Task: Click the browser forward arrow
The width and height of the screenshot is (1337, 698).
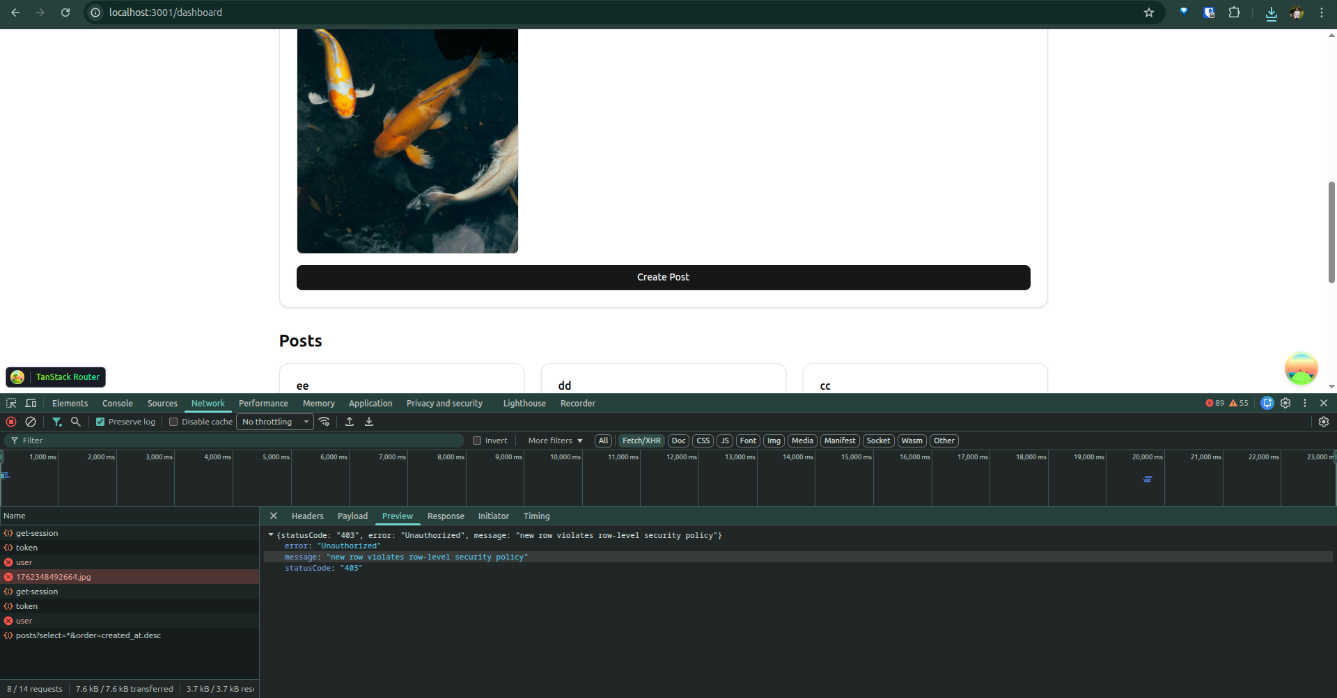Action: 40,13
